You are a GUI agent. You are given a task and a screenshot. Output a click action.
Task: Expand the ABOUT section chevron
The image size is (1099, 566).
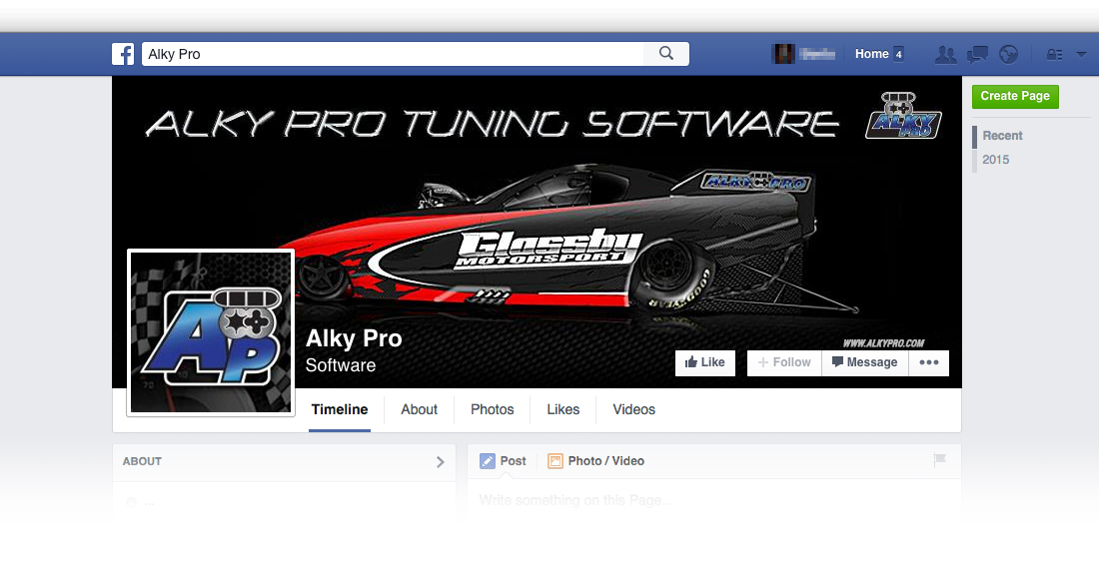pos(441,461)
